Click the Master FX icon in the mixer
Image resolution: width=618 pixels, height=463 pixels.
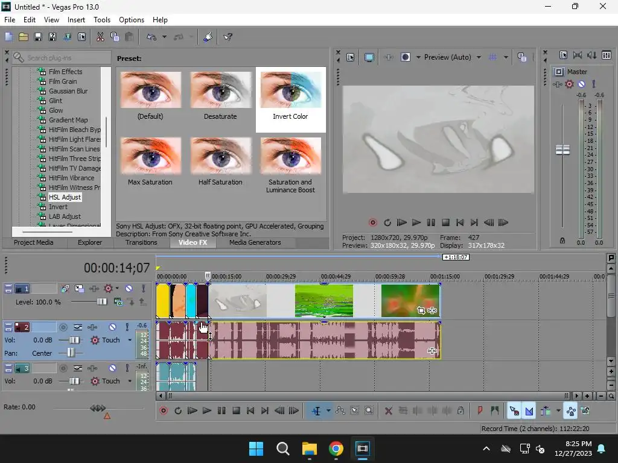pyautogui.click(x=557, y=84)
